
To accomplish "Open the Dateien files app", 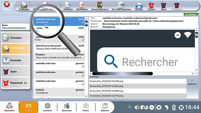I will [x=105, y=107].
